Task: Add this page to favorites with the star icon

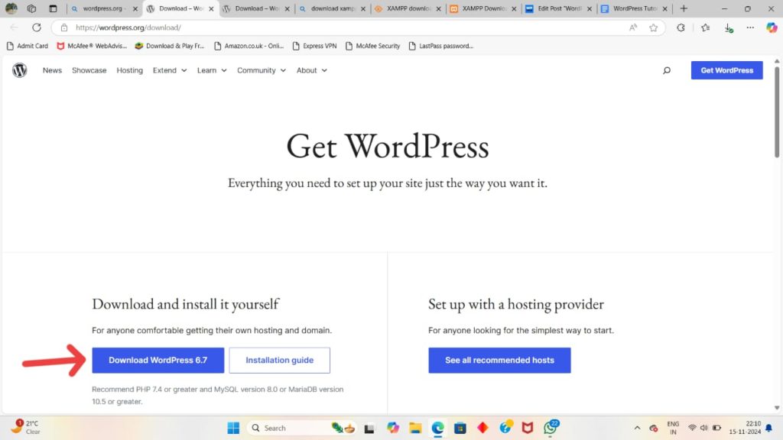Action: click(x=653, y=28)
